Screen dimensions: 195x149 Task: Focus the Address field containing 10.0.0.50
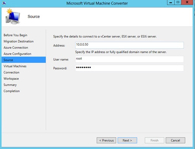129,45
